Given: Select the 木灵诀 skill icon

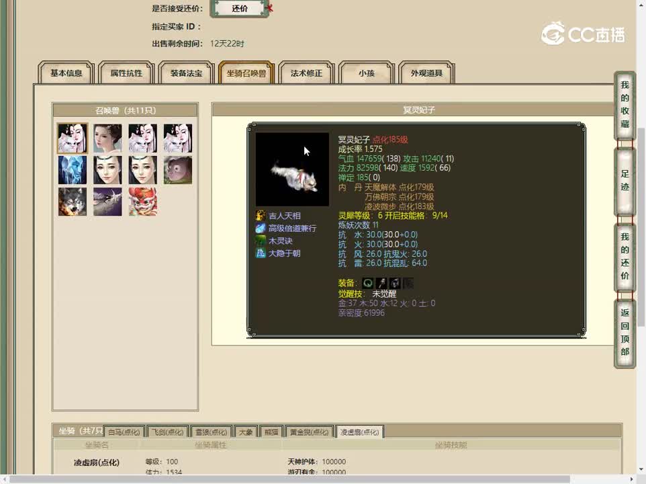Looking at the screenshot, I should pos(261,241).
